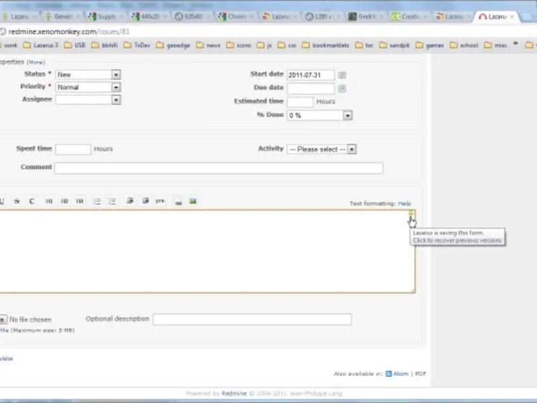
Task: Click the Lazarus recover icon in text area
Action: (x=411, y=215)
